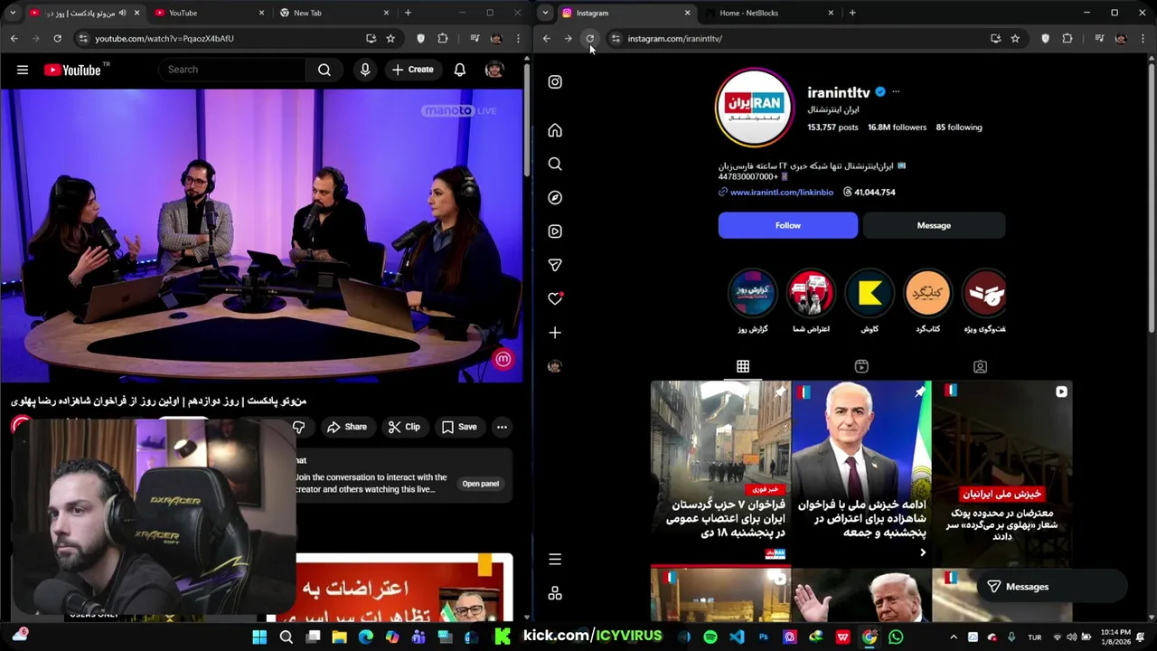1157x651 pixels.
Task: Clip the YouTube video
Action: pos(404,427)
